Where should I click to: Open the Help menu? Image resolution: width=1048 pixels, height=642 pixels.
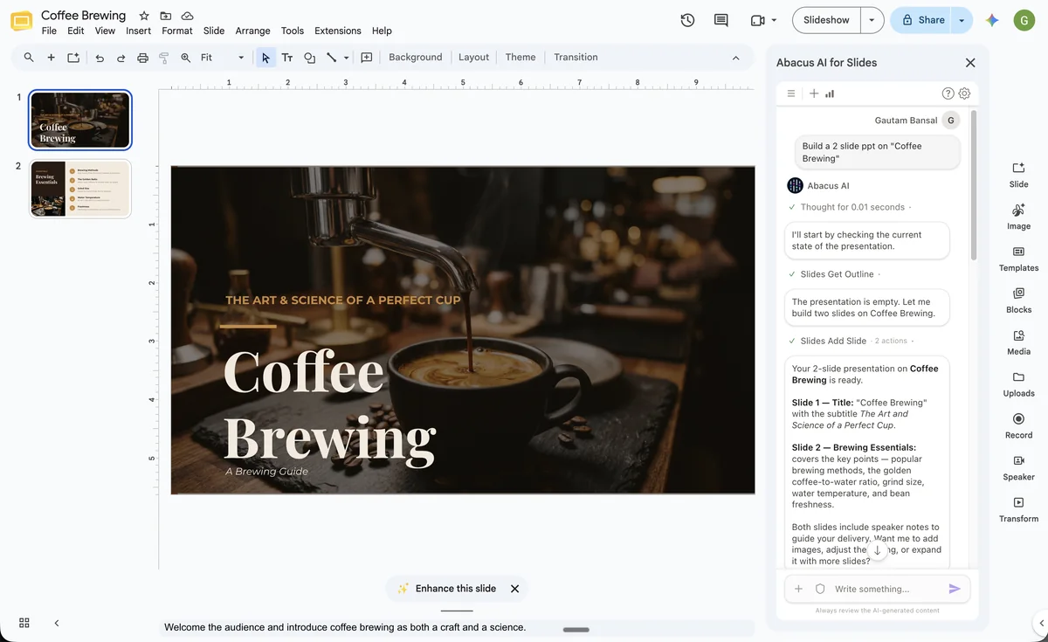point(382,31)
